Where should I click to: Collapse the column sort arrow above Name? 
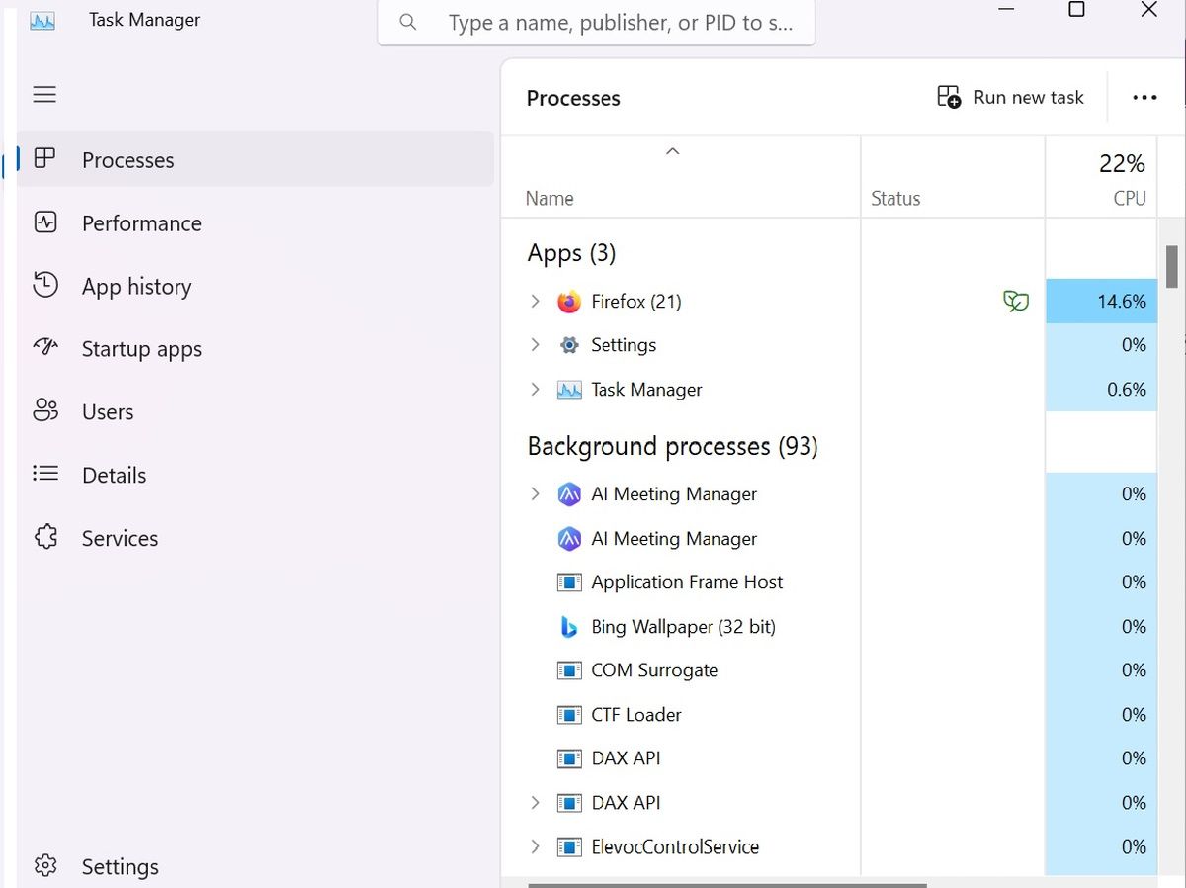673,151
